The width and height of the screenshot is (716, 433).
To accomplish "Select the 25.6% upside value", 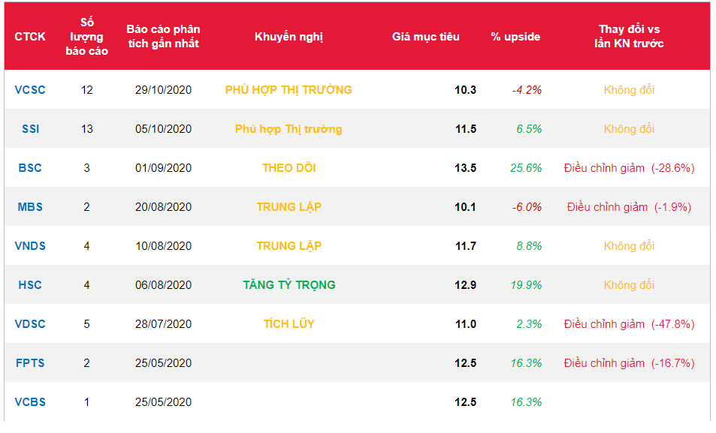I will pyautogui.click(x=526, y=168).
